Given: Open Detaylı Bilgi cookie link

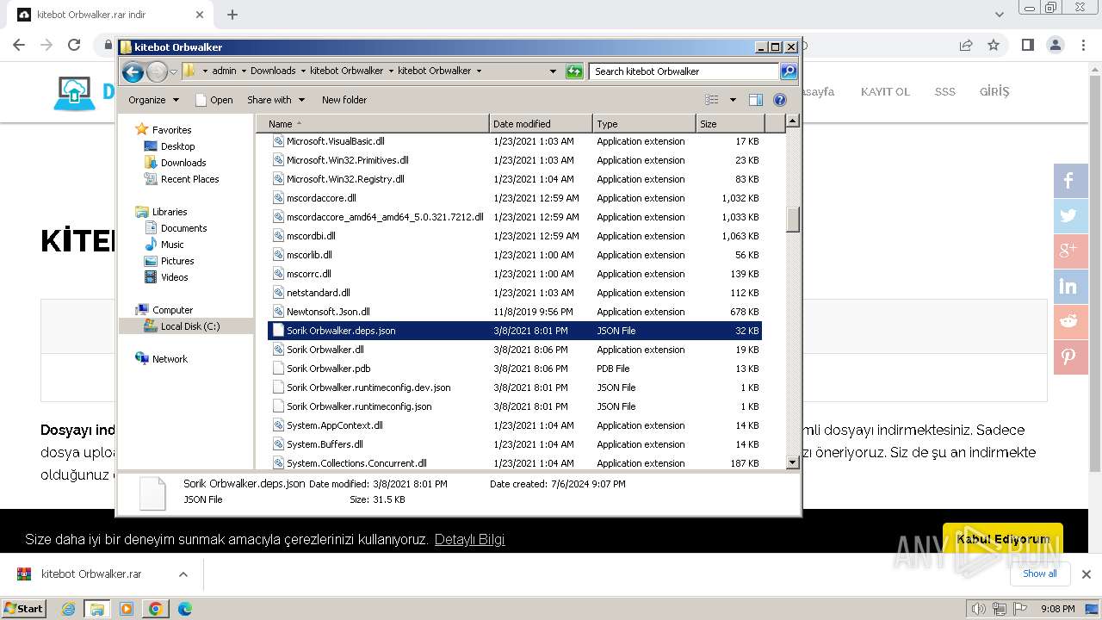Looking at the screenshot, I should [469, 540].
